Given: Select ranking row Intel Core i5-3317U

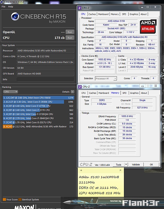Looking at the screenshot, I should click(38, 122).
